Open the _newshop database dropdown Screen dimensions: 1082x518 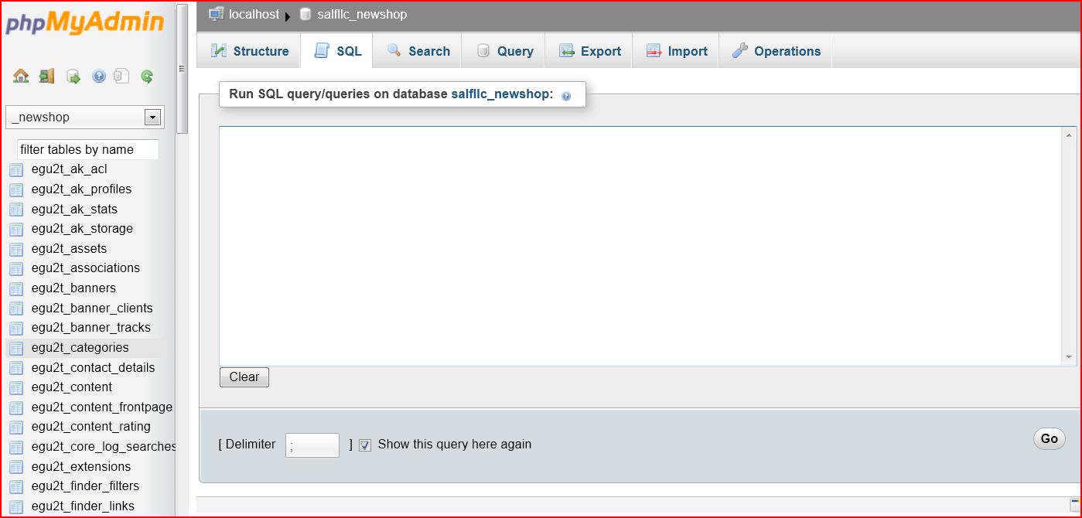coord(85,118)
